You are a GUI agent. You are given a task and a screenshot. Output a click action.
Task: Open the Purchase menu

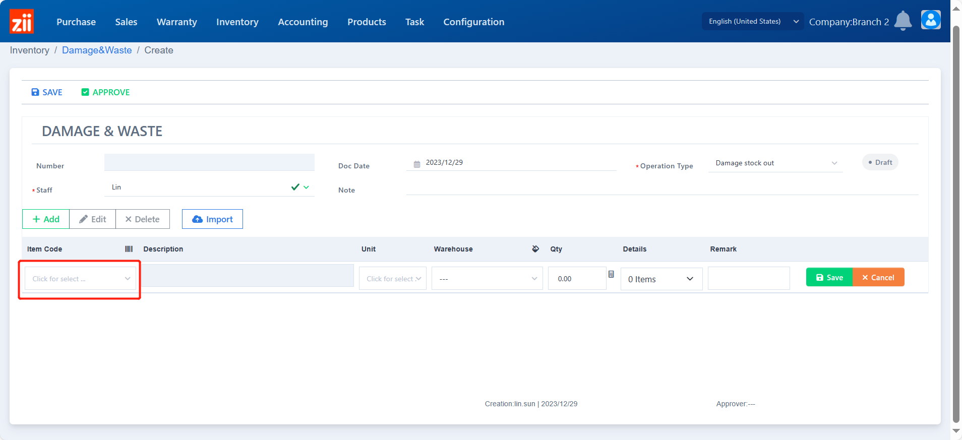click(76, 22)
